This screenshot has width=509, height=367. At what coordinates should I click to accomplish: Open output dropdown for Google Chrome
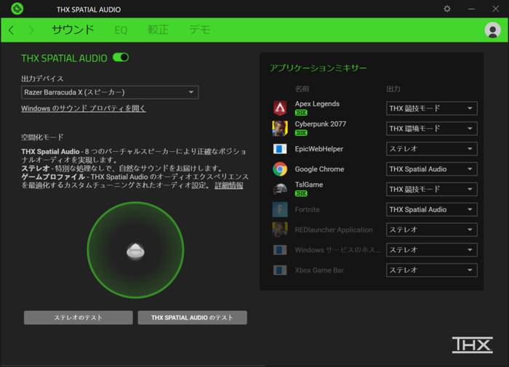(x=432, y=169)
